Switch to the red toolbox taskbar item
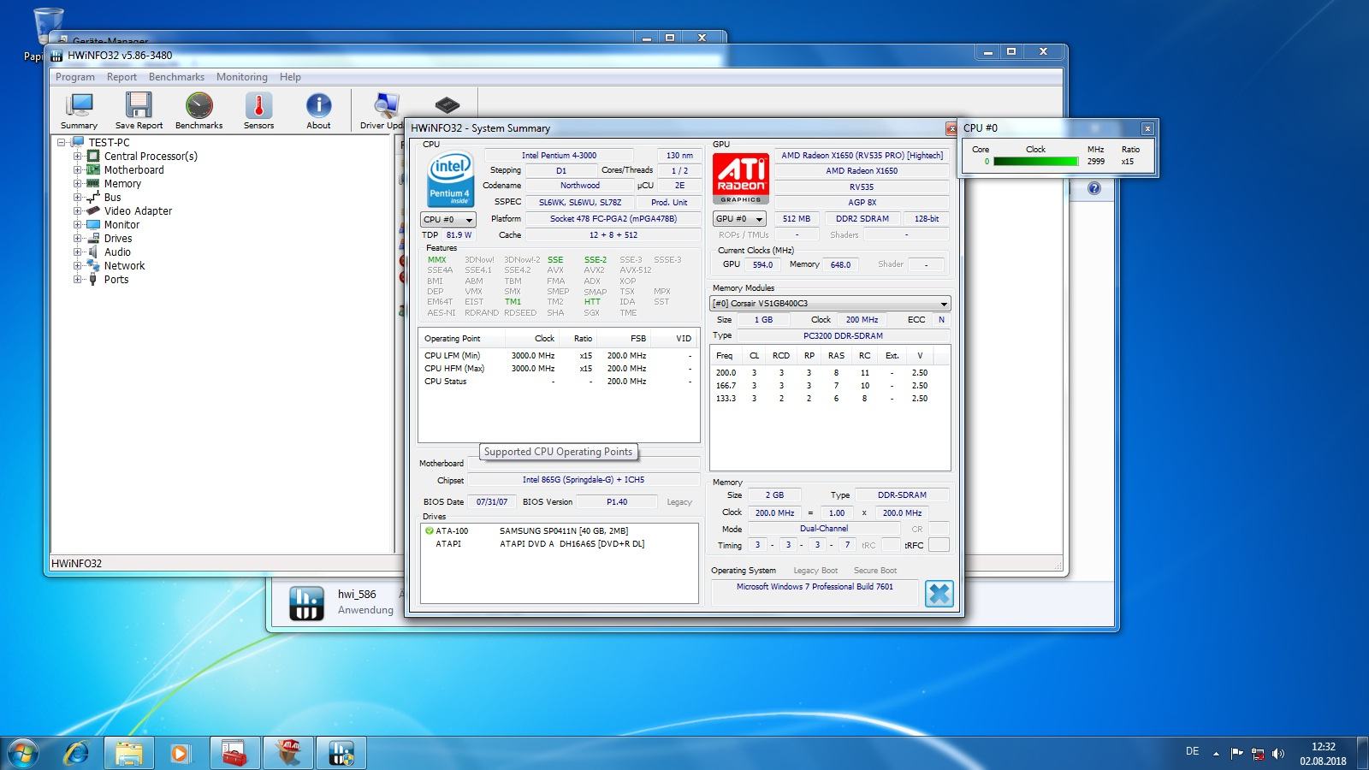The width and height of the screenshot is (1369, 770). [234, 754]
